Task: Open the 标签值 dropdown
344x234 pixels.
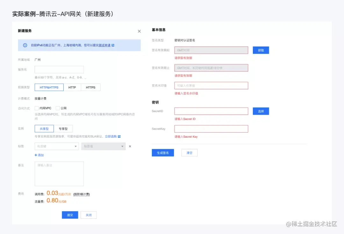Action: pyautogui.click(x=103, y=146)
